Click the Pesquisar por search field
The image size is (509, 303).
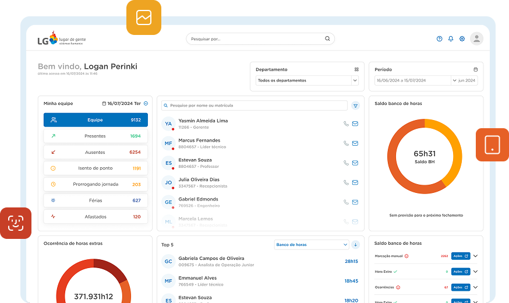tap(256, 39)
